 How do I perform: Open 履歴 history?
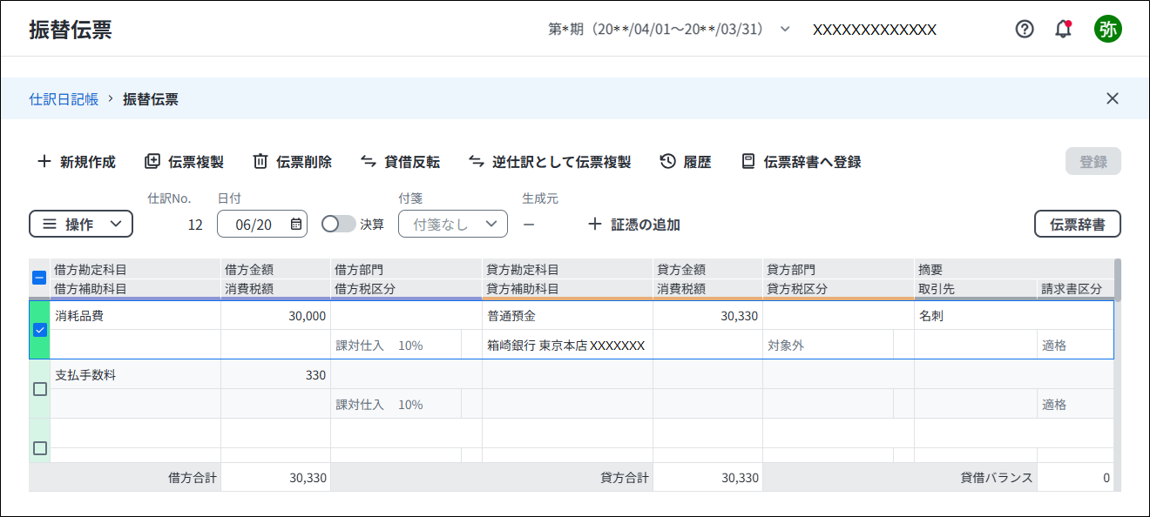pos(686,162)
